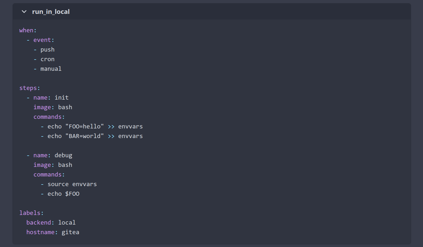This screenshot has height=247, width=423.
Task: Click the 'local' backend value
Action: 67,223
